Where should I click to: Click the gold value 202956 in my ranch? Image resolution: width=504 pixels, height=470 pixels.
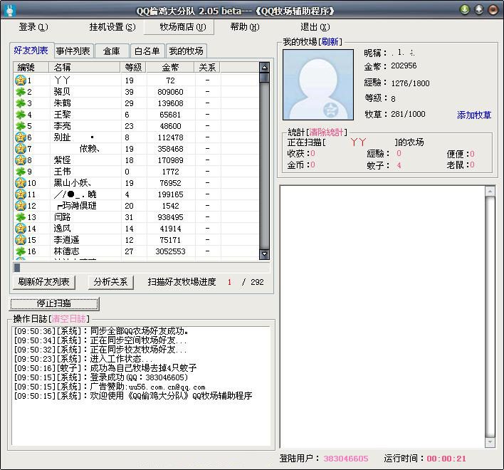click(404, 66)
